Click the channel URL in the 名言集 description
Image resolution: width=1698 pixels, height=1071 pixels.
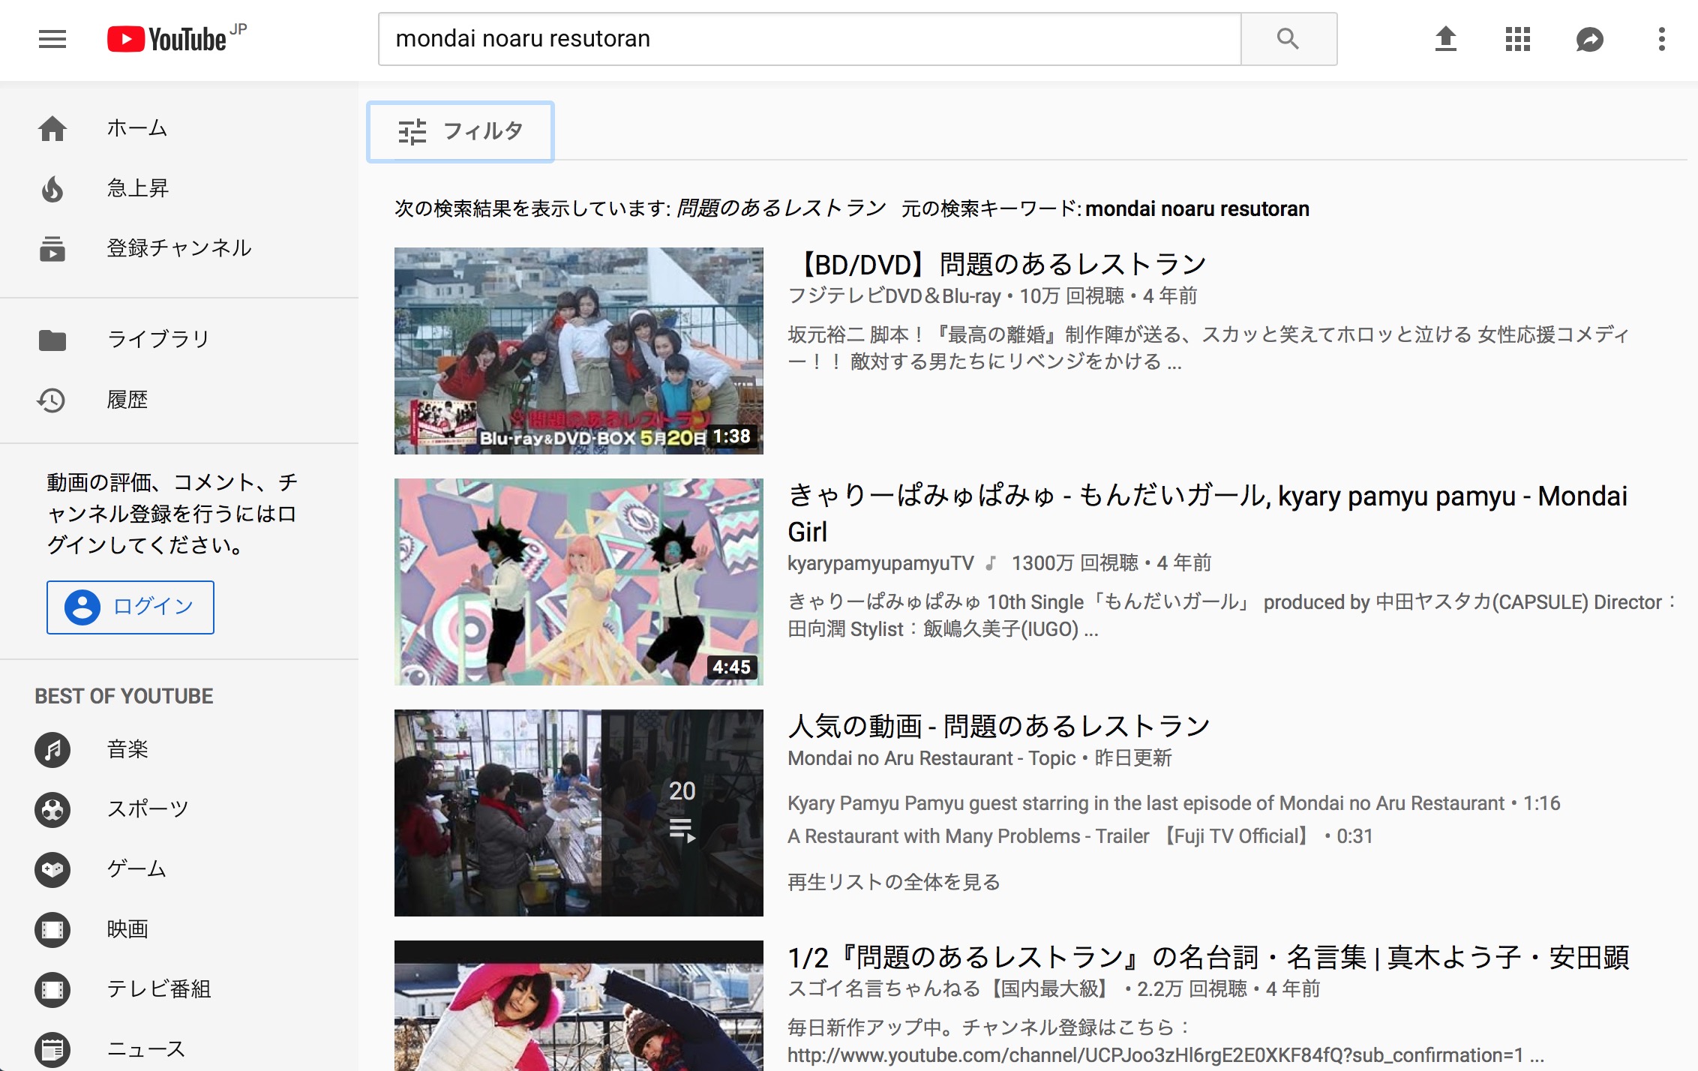click(1156, 1055)
